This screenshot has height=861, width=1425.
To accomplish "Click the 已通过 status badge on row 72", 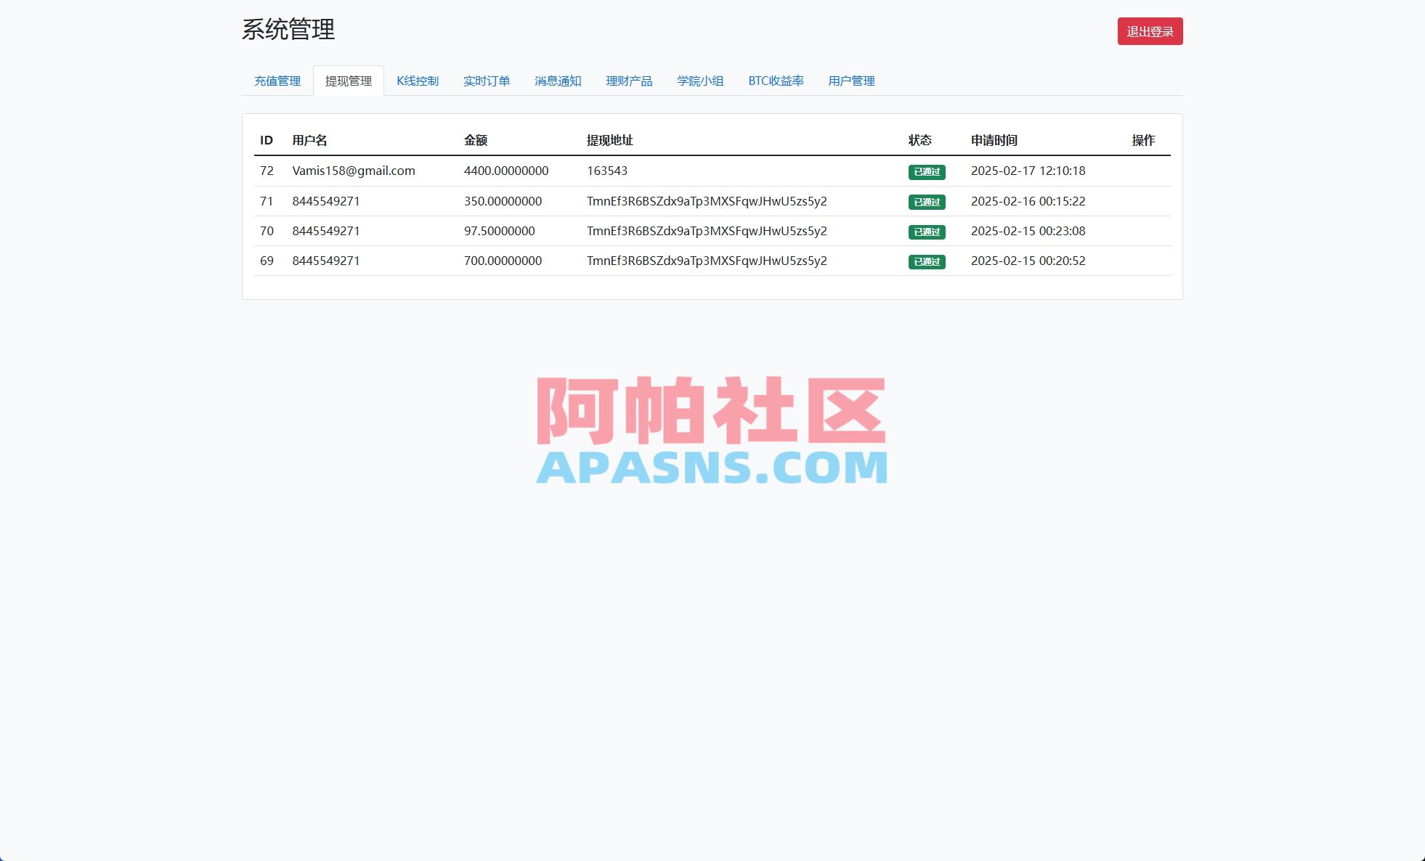I will point(927,171).
